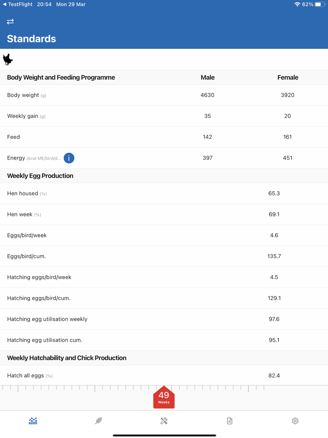The height and width of the screenshot is (438, 328).
Task: Open the settings gear tab
Action: [295, 421]
